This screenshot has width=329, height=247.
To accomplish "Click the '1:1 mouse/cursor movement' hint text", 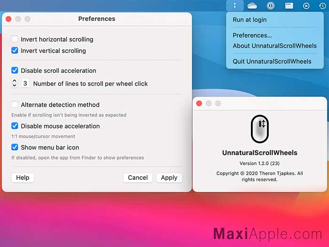I will (43, 136).
